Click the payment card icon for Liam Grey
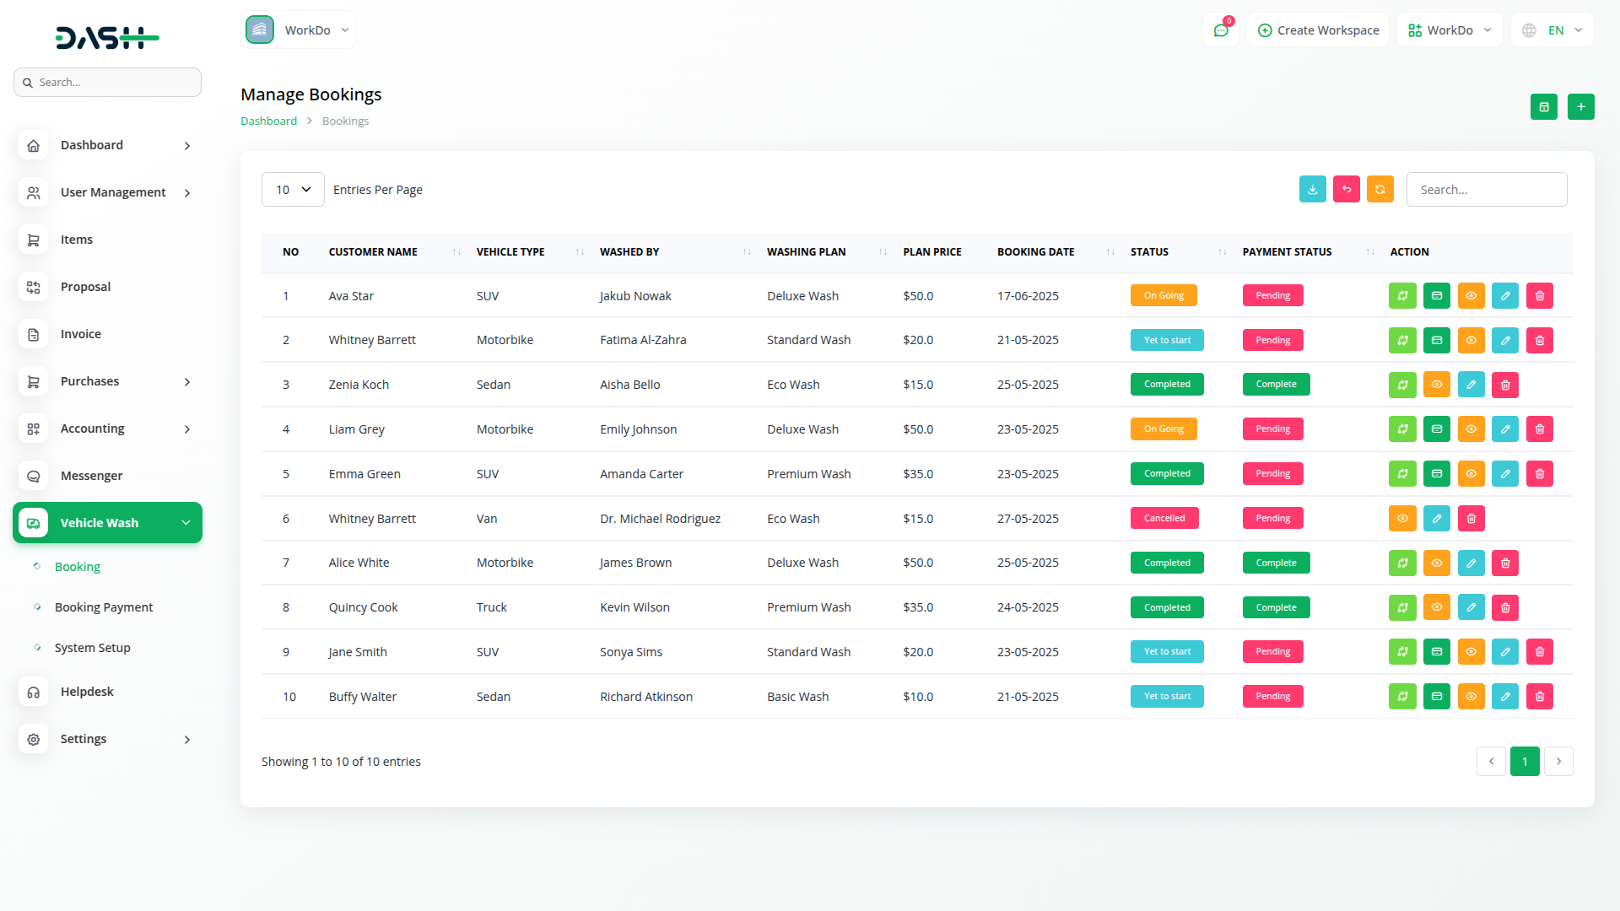This screenshot has width=1620, height=911. pyautogui.click(x=1436, y=429)
